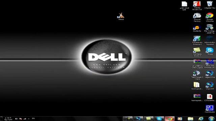Switch to Camtasia taskbar button
Screen dimensions: 216x121
[148, 119]
